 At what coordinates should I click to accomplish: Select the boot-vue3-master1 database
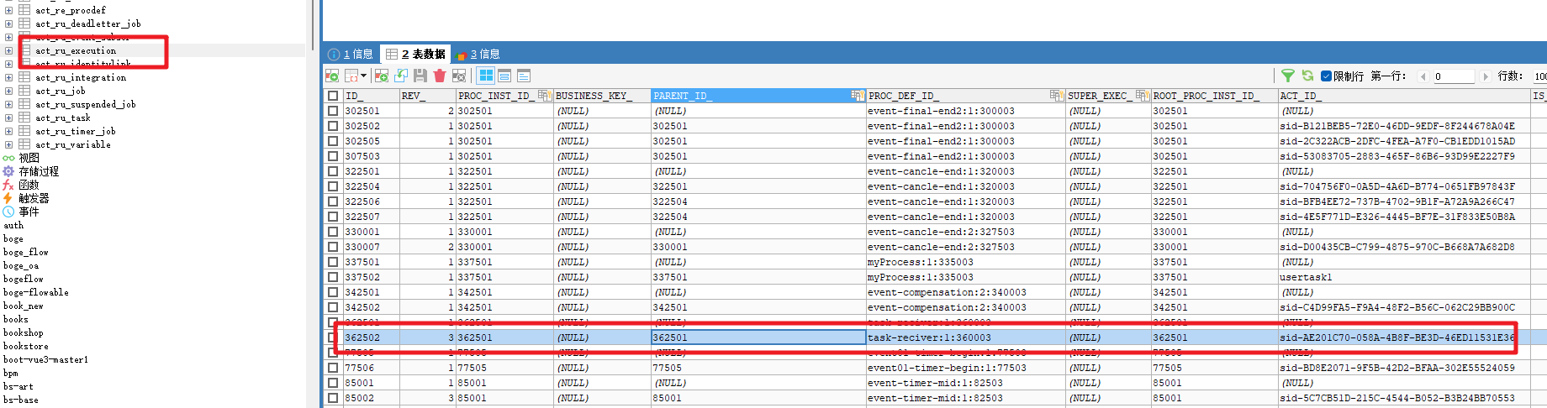point(45,359)
